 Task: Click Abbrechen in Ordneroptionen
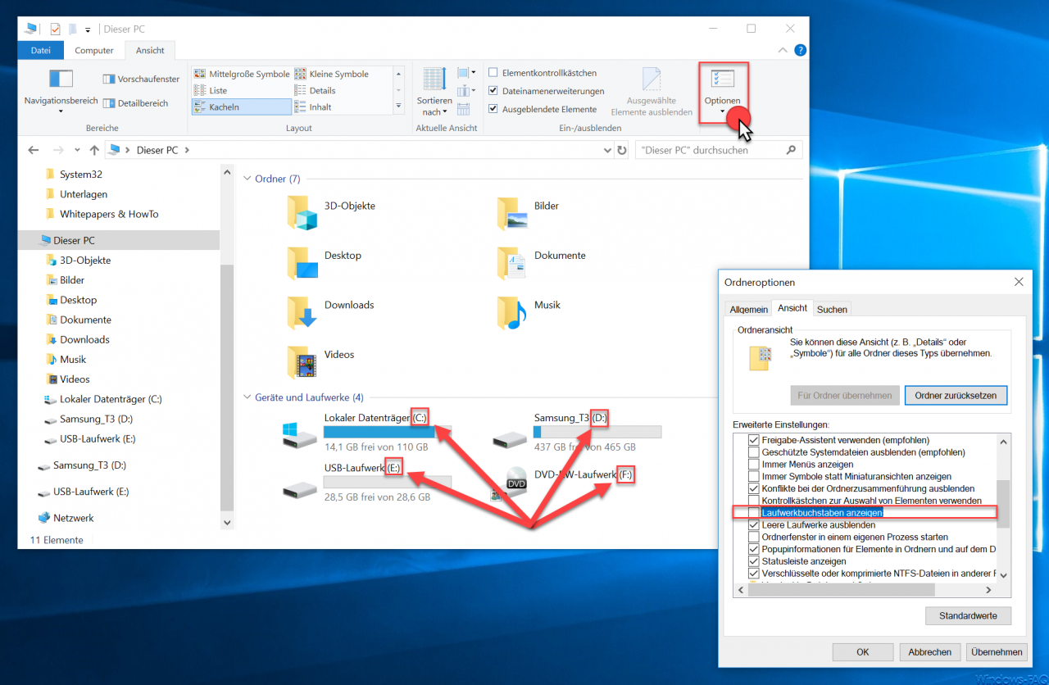pyautogui.click(x=930, y=652)
